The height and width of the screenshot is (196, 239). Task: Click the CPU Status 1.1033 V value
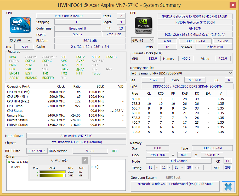coord(117,111)
